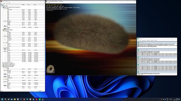Collapse the Currents node
Image resolution: width=181 pixels, height=101 pixels.
click(4, 47)
